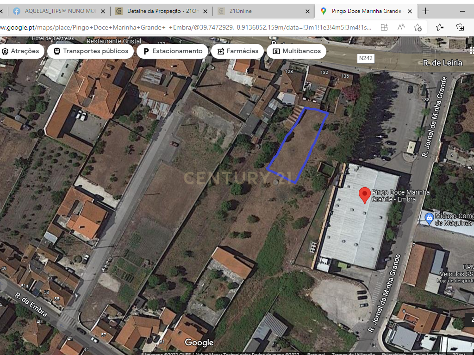Click the N242 road label

(x=366, y=58)
